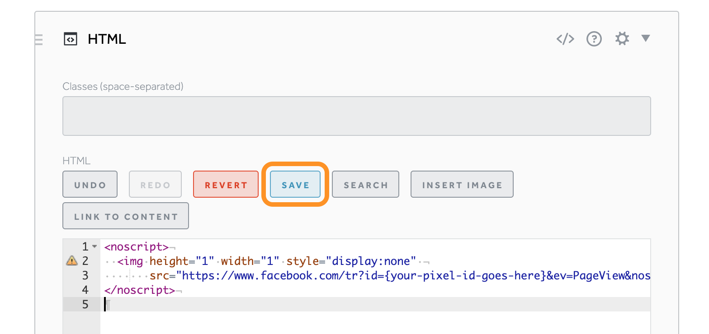Viewport: 709px width, 334px height.
Task: Open help via question mark icon
Action: point(594,39)
